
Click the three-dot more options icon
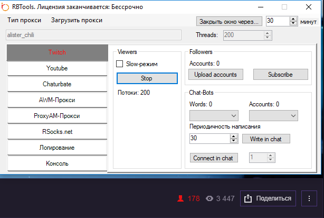[x=310, y=199]
